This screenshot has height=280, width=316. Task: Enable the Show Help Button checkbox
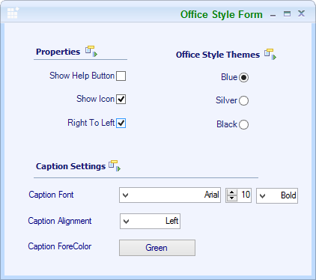click(x=121, y=76)
